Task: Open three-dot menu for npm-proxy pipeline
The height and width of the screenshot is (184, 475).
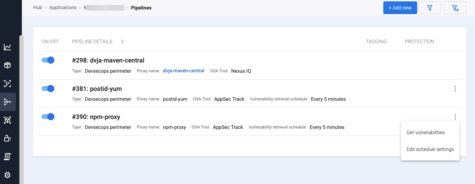Action: click(455, 117)
